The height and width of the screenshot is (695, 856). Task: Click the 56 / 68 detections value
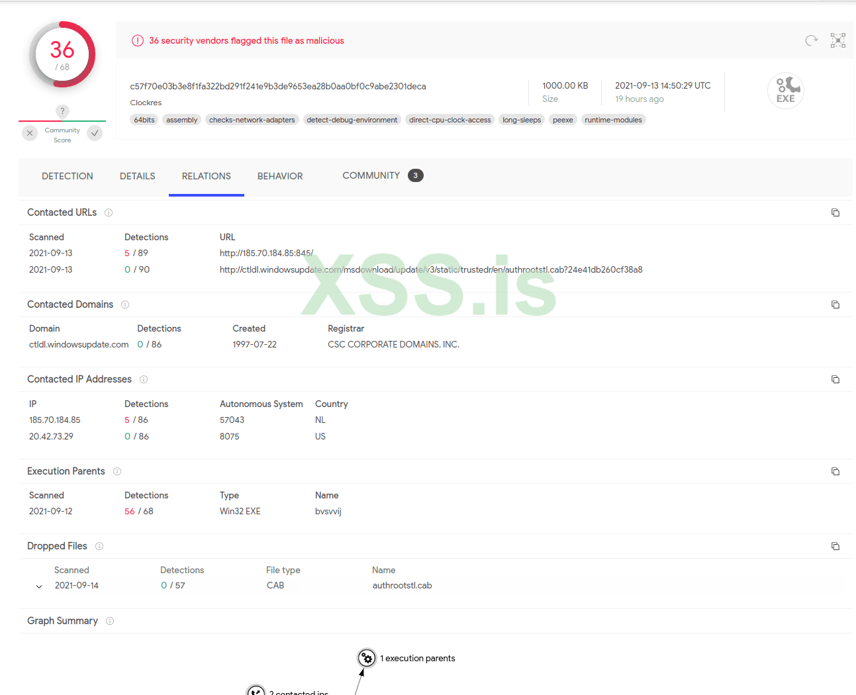point(139,511)
